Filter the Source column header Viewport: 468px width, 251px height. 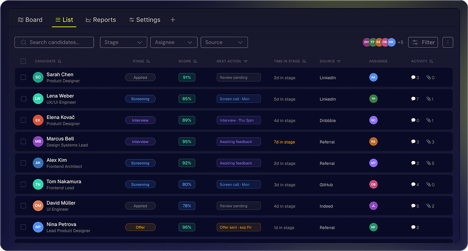click(x=339, y=61)
